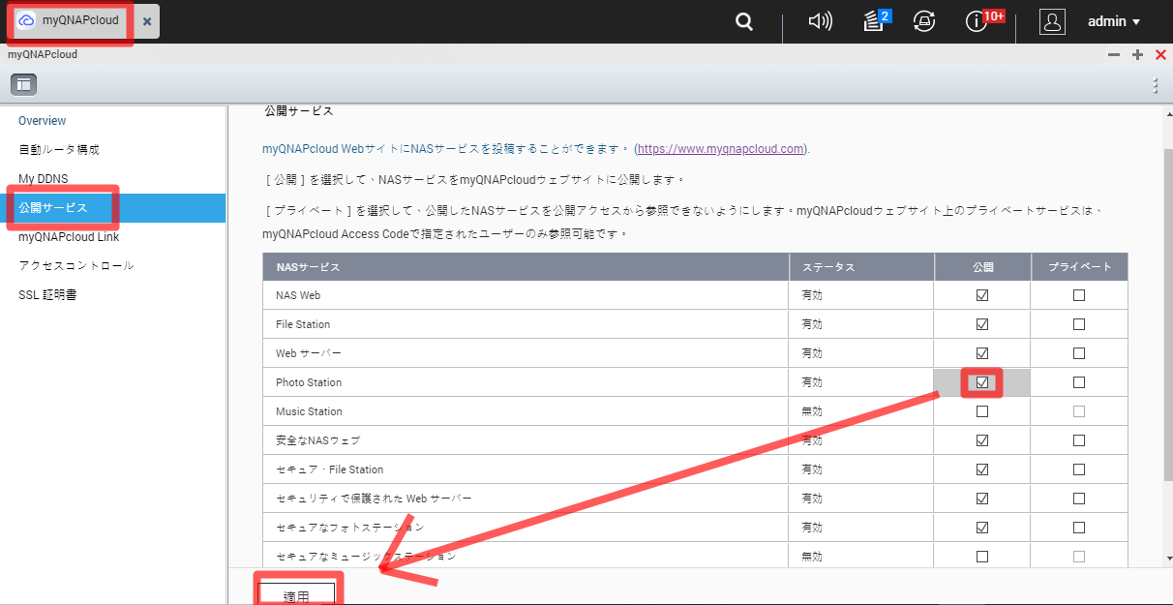Open the Overview section in the sidebar

(x=43, y=121)
